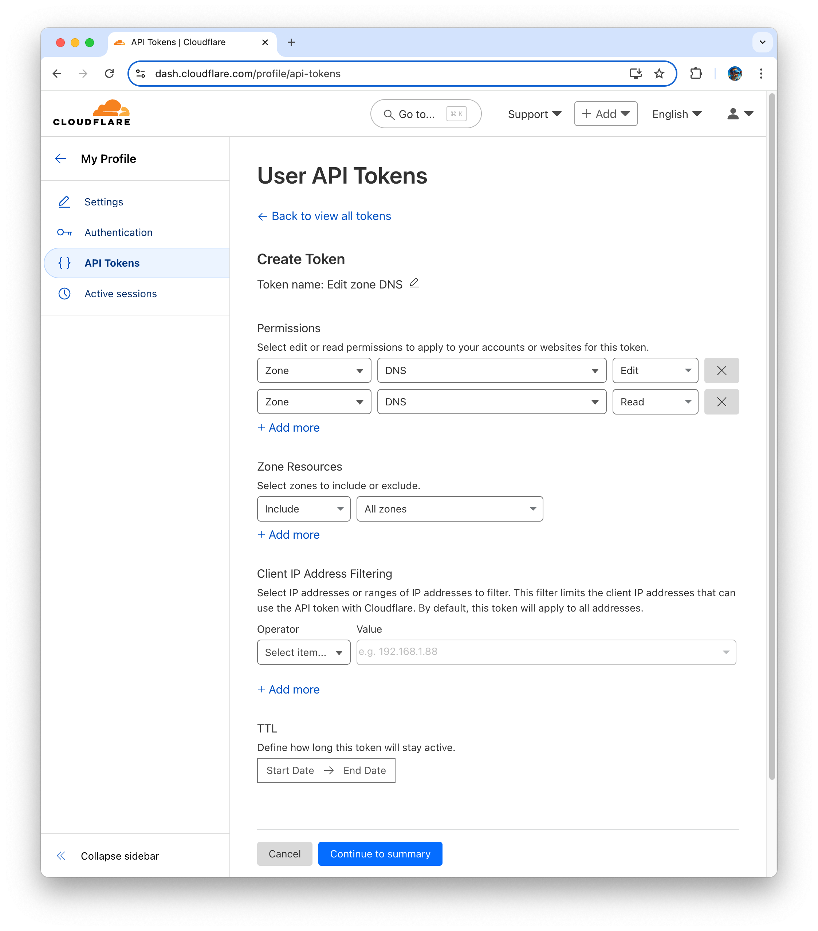Remove the Zone DNS Edit permission row
818x931 pixels.
721,370
